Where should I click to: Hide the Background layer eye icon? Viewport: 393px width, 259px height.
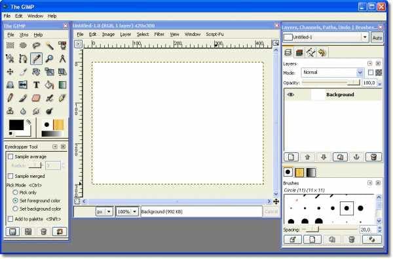tap(290, 95)
